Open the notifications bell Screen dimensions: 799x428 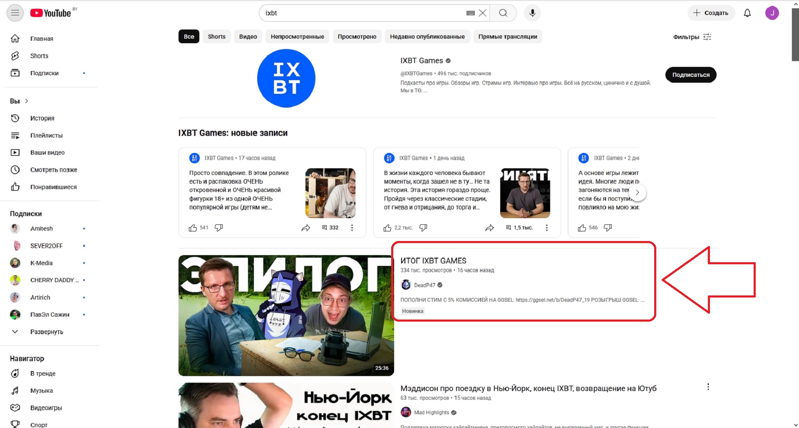(747, 13)
